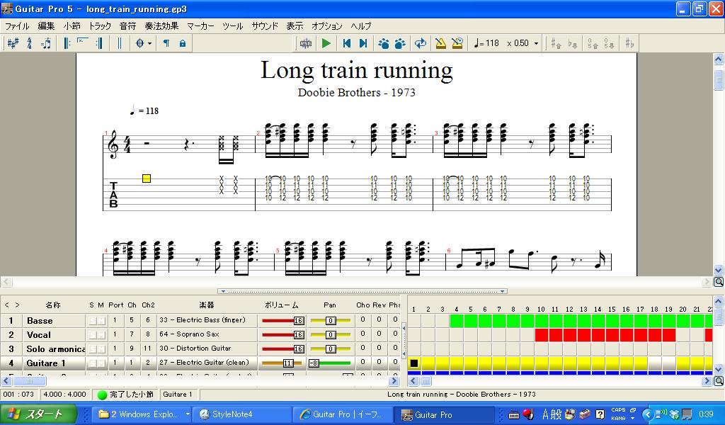This screenshot has height=425, width=725.
Task: Open the 奏法効果 menu
Action: [x=161, y=26]
